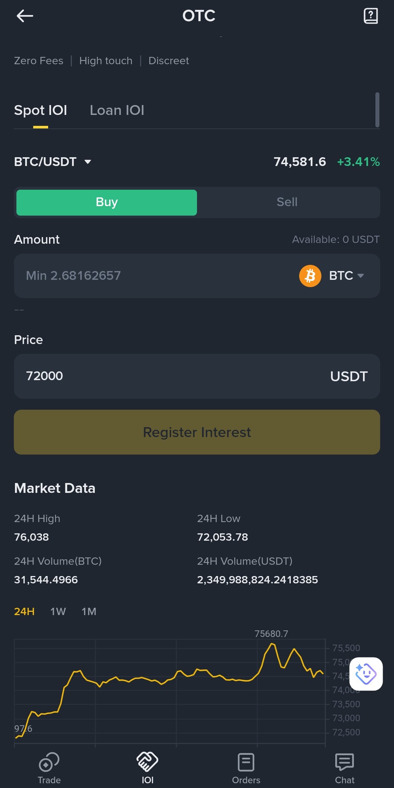This screenshot has width=394, height=788.
Task: Switch to Buy side
Action: (x=107, y=202)
